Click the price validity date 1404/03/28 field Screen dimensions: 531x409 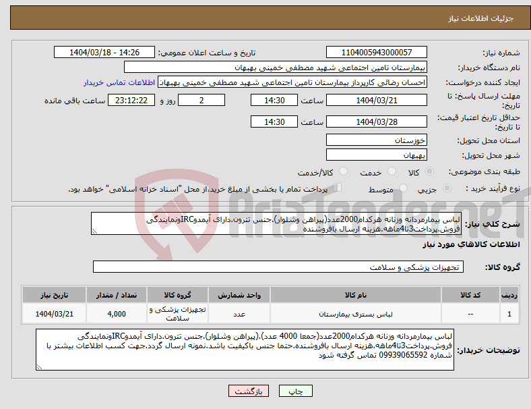(377, 121)
